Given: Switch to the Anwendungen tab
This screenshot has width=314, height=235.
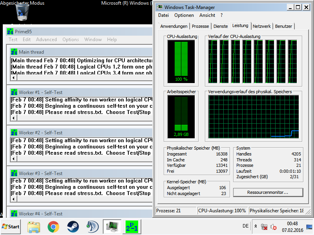Looking at the screenshot, I should [174, 26].
